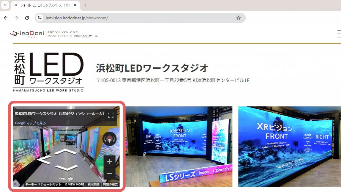Open the XRビジョン FRONT middle photo

tap(179, 147)
